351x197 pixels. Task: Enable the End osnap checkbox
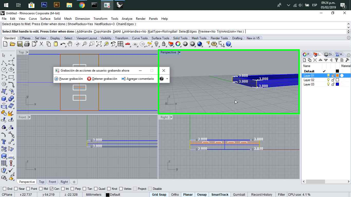point(4,189)
